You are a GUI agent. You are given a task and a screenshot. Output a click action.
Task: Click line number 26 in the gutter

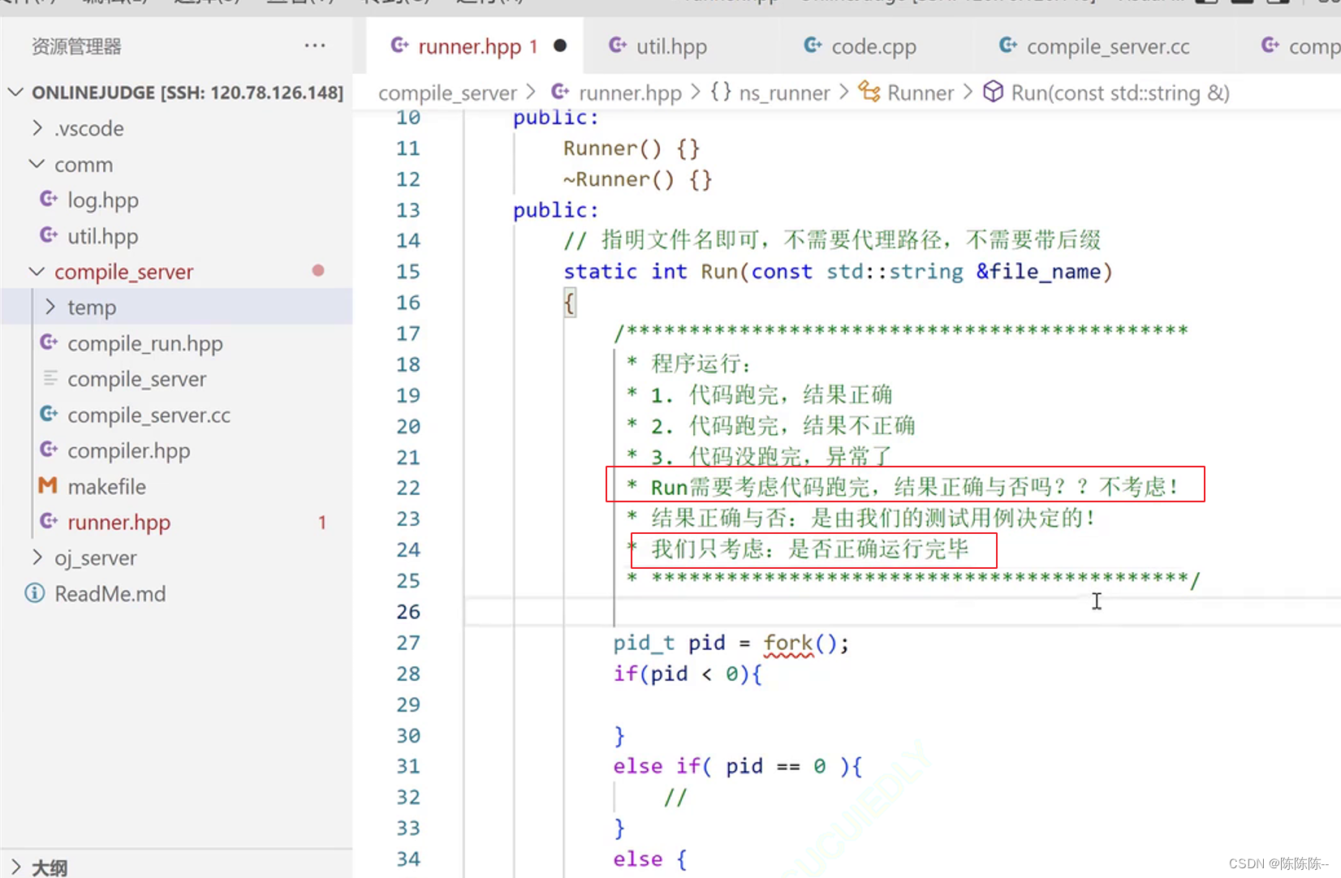point(408,611)
